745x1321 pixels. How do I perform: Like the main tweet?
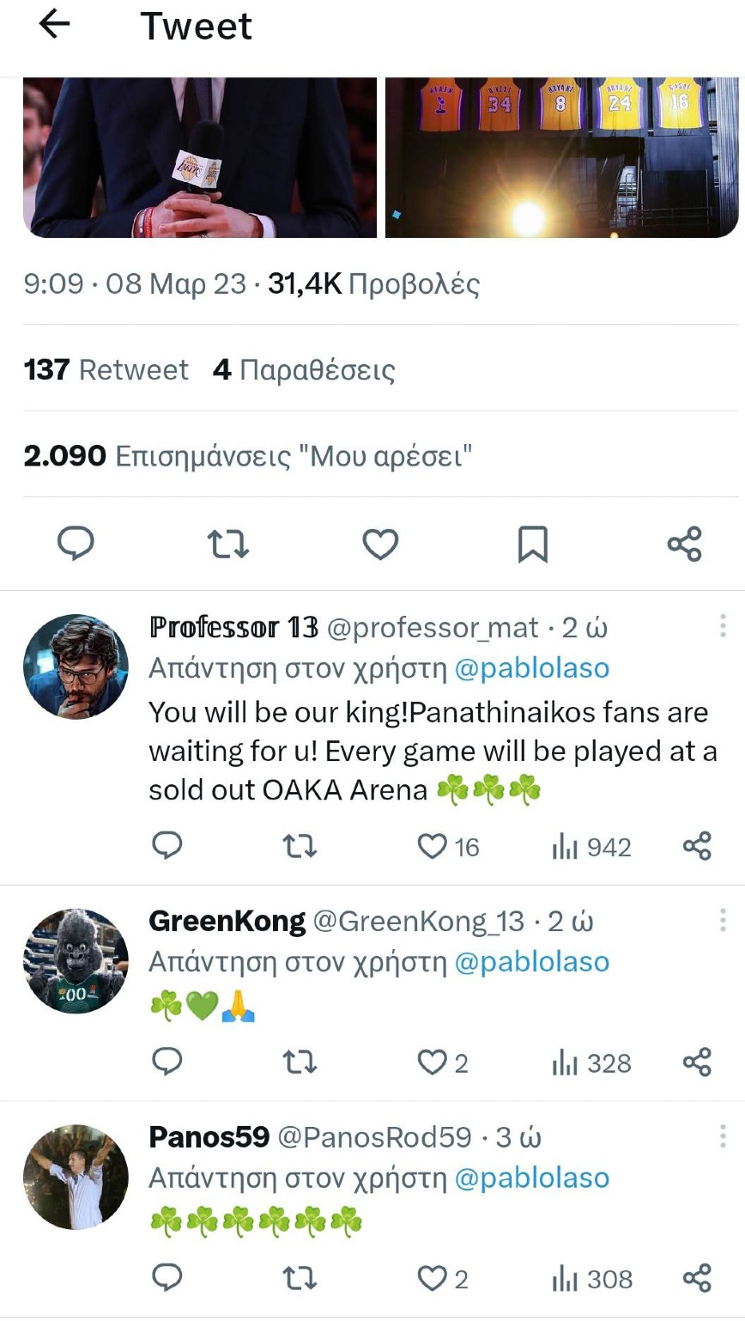(x=380, y=544)
